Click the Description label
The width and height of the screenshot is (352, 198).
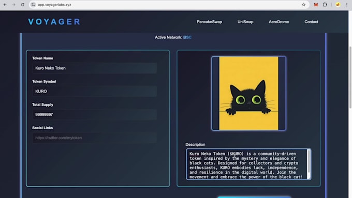coord(195,144)
